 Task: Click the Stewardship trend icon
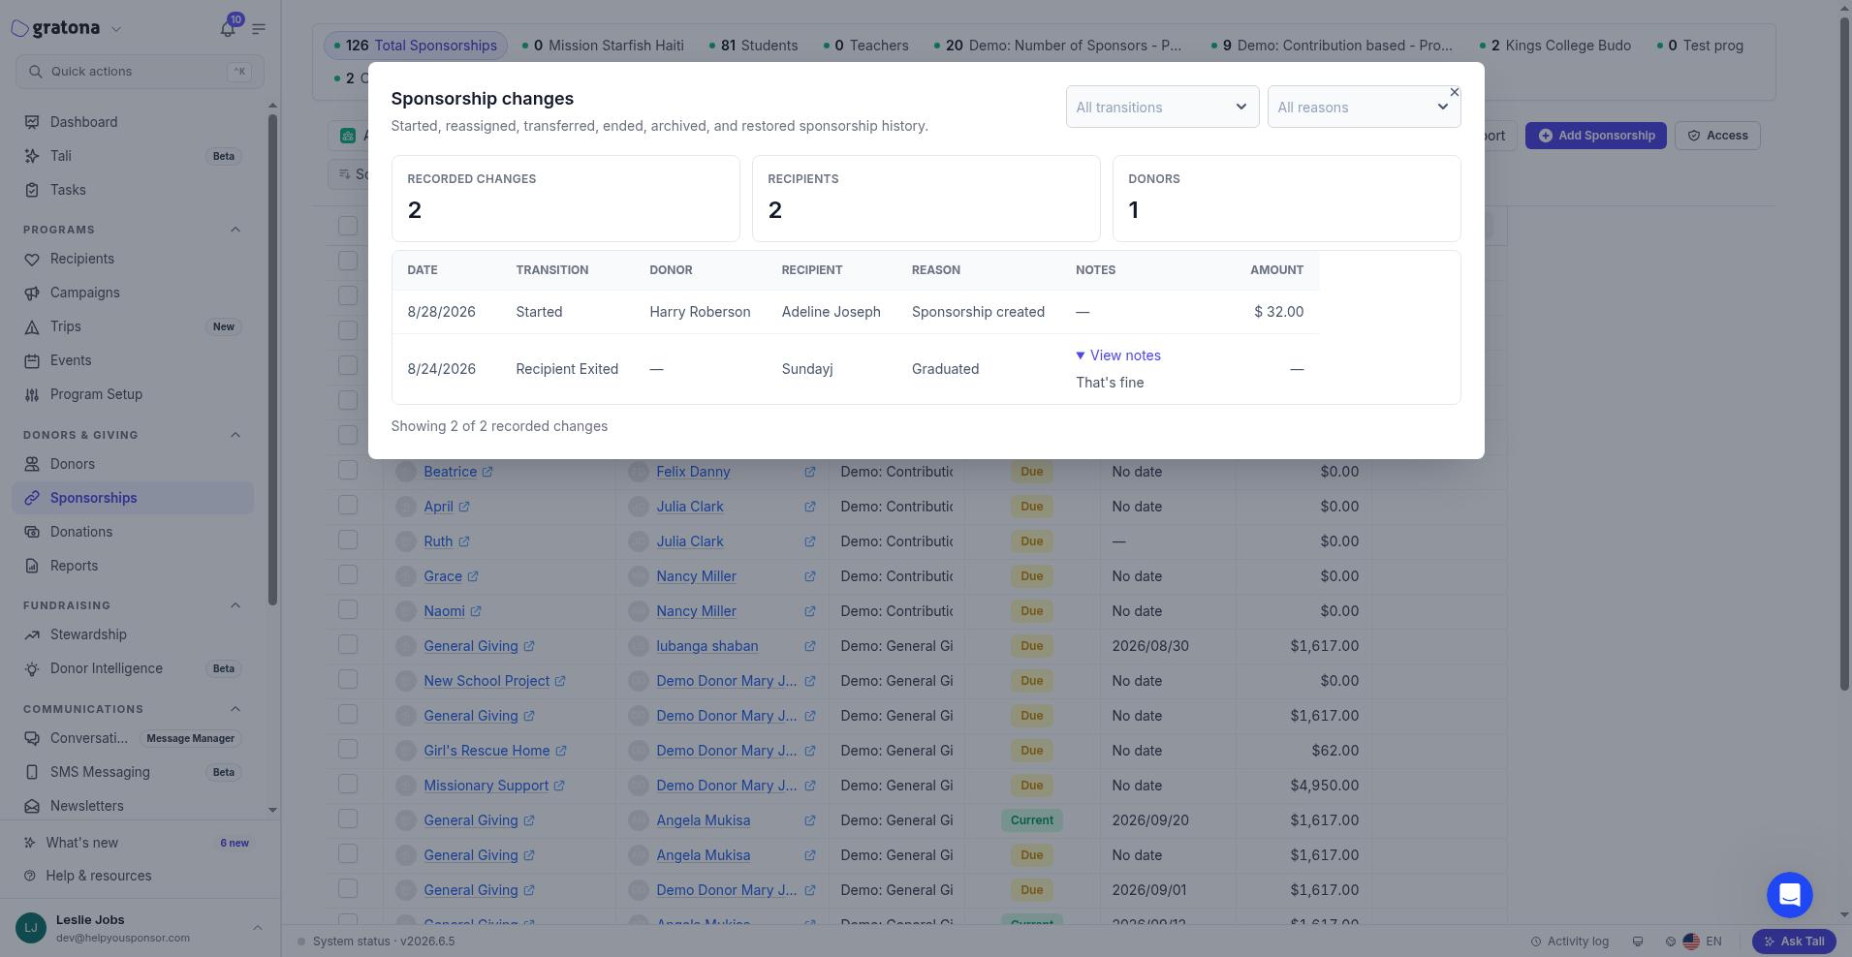pyautogui.click(x=32, y=634)
